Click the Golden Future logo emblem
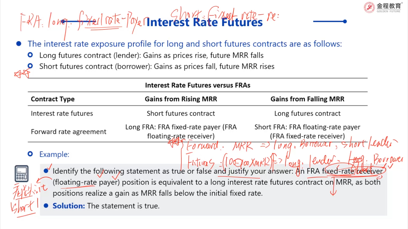 (369, 7)
